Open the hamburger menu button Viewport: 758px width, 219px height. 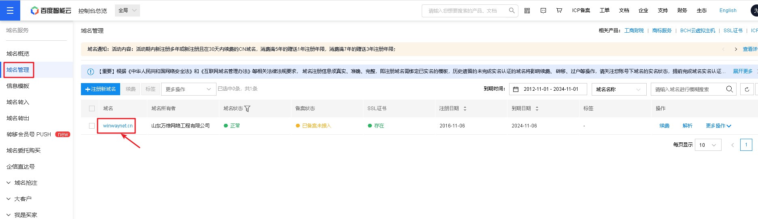[10, 10]
